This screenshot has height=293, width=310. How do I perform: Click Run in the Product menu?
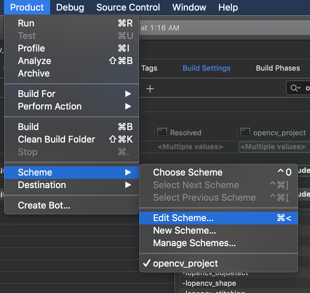pyautogui.click(x=26, y=23)
